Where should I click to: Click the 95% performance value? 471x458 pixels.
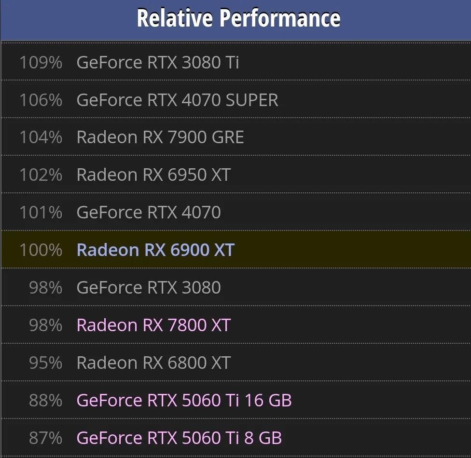click(x=46, y=363)
